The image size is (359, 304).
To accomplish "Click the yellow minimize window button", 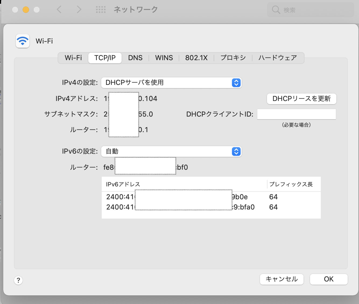I will (x=26, y=10).
